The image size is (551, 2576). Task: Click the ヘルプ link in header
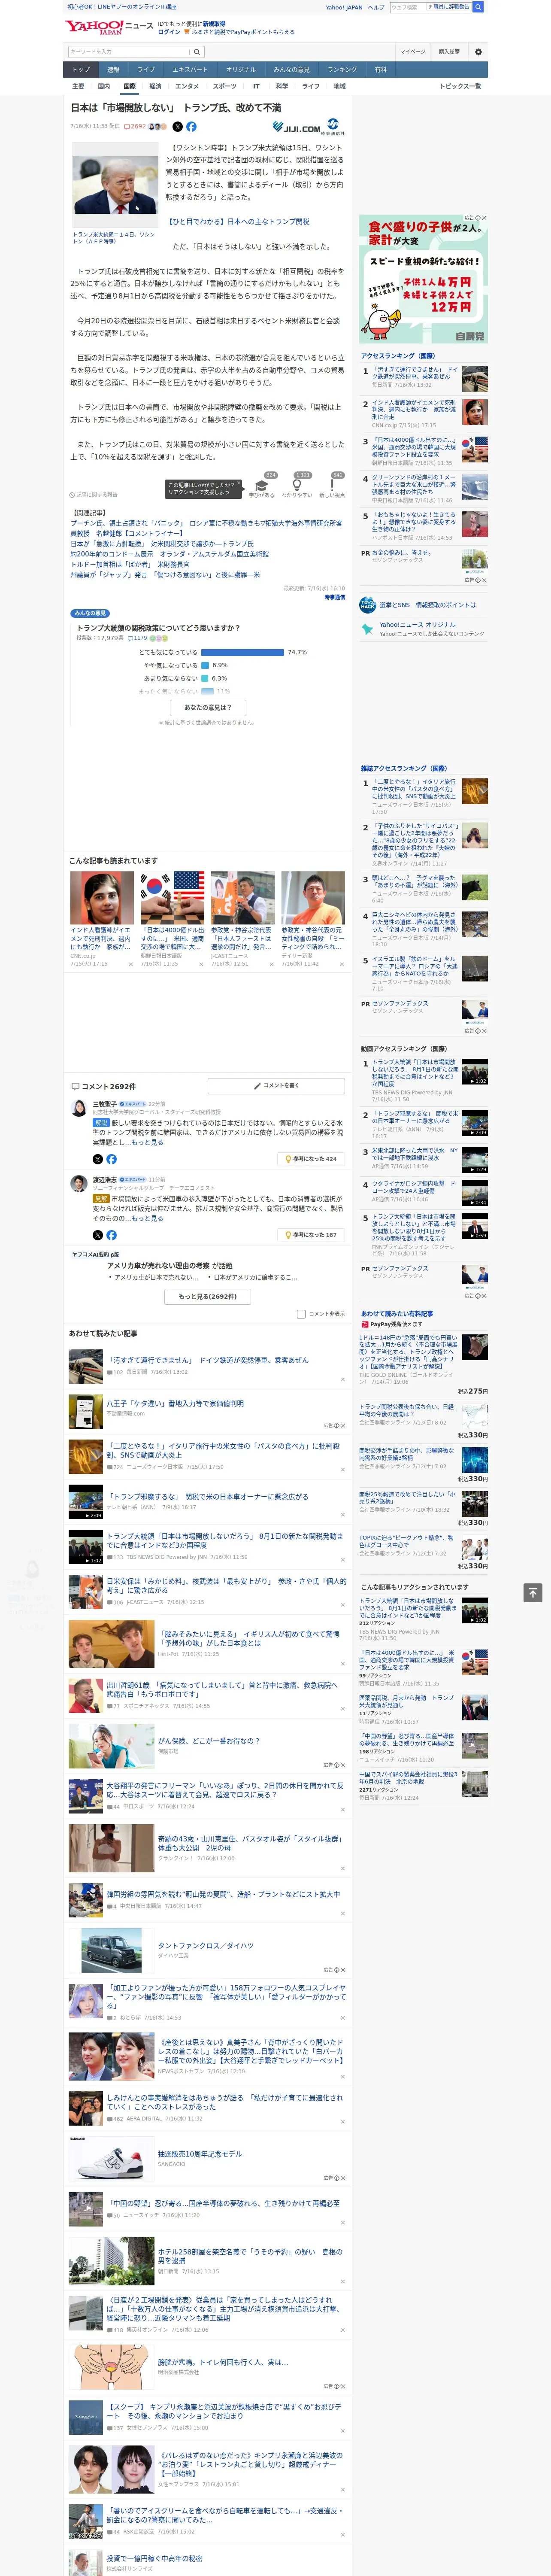click(376, 7)
